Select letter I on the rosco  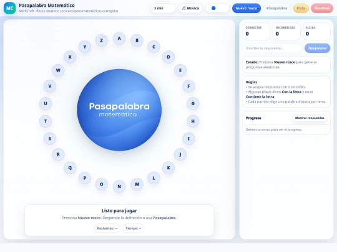188,139
